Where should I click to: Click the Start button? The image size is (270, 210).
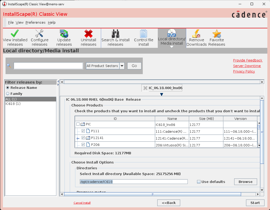[255, 203]
